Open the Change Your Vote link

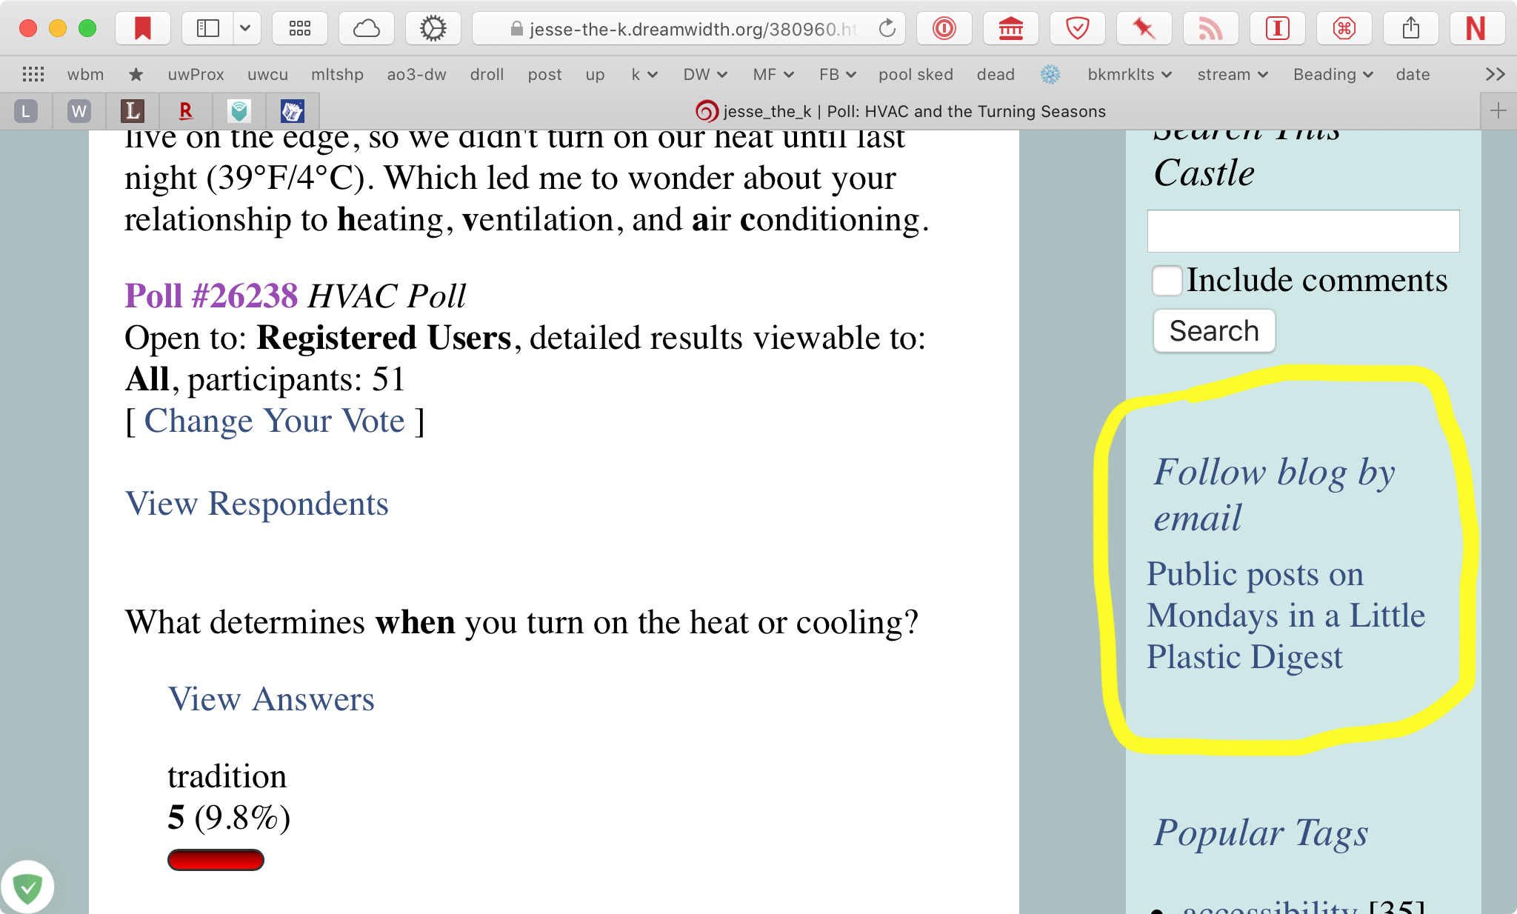pyautogui.click(x=274, y=421)
